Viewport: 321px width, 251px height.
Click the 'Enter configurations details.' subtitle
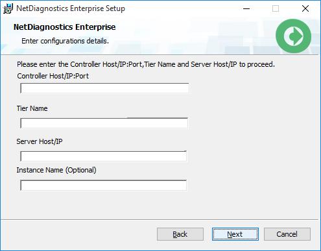click(65, 41)
